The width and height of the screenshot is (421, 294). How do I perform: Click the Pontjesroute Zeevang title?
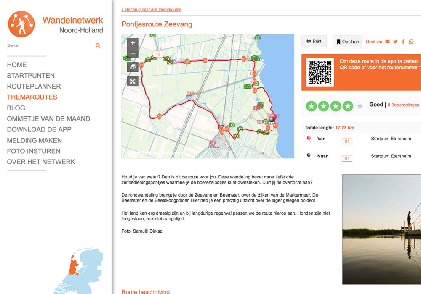coord(157,24)
